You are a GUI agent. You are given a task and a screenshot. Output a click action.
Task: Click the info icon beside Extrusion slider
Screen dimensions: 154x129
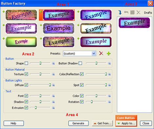tap(53, 108)
